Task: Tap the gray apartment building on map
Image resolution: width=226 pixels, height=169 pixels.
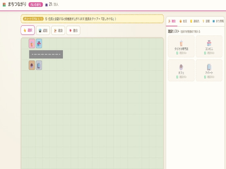Action: pos(39,65)
